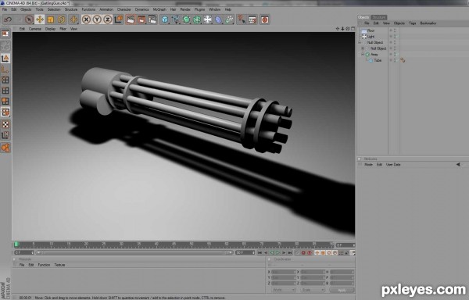Select the Edges mode tool
Screen dimensions: 469x300
coord(5,91)
